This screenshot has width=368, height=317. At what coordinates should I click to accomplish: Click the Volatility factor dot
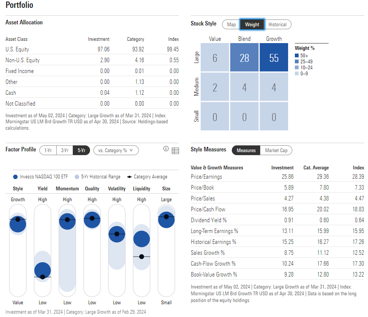(117, 234)
